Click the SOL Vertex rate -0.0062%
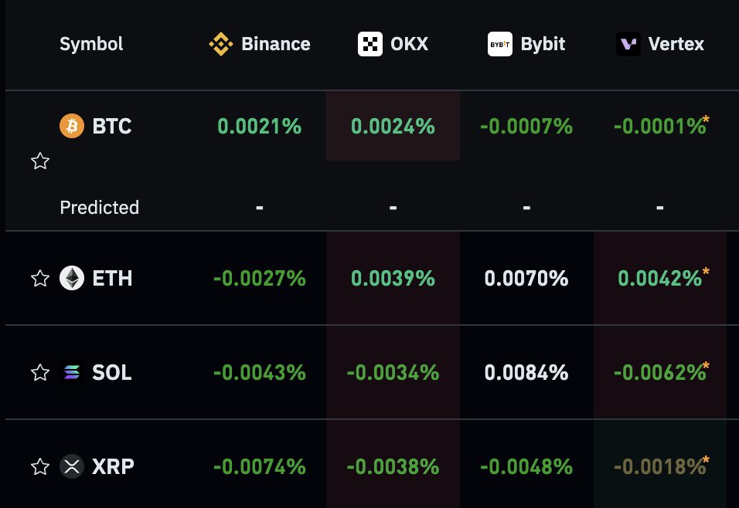739x508 pixels. click(x=660, y=372)
